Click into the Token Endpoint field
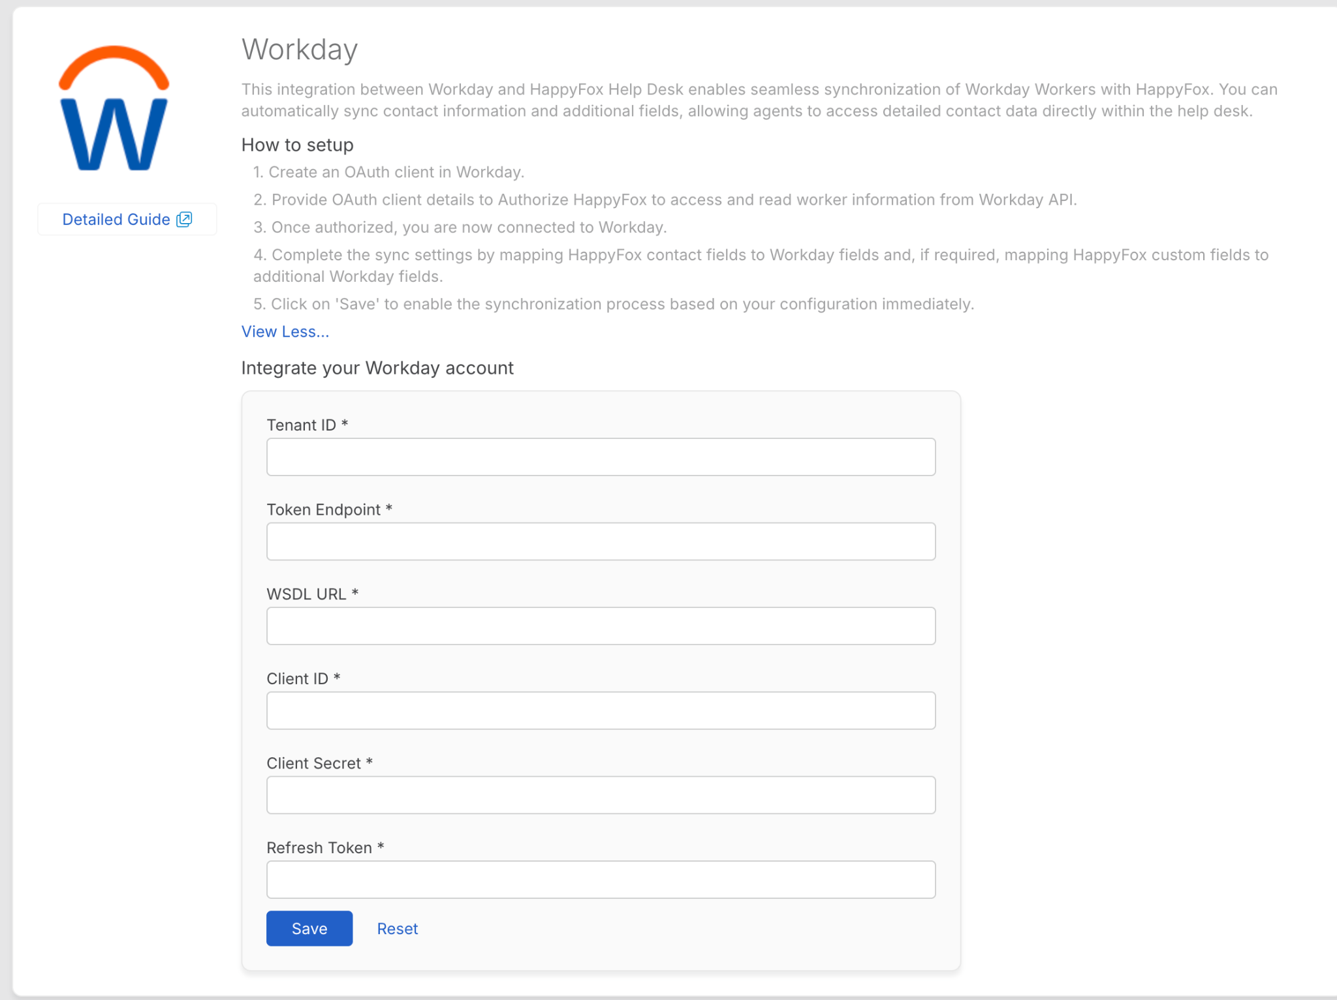Viewport: 1337px width, 1000px height. [601, 541]
